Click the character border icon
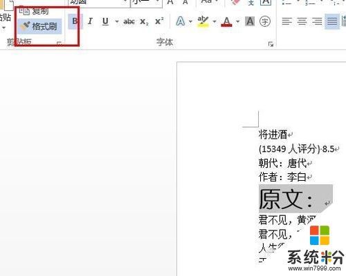The height and width of the screenshot is (276, 346). (266, 3)
